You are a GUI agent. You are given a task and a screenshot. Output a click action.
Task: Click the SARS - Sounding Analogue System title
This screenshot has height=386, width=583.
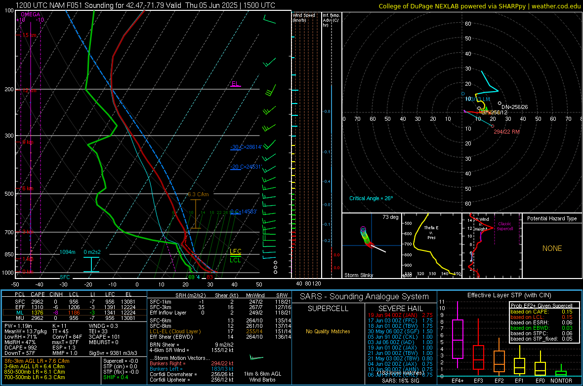click(365, 297)
